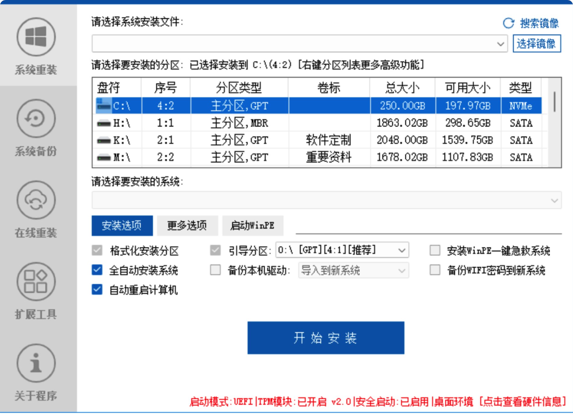Disable 自动重启计算机 checkbox

(x=97, y=290)
